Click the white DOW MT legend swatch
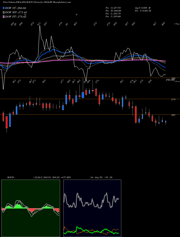Screen dimensions: 180x237 tap(4, 12)
